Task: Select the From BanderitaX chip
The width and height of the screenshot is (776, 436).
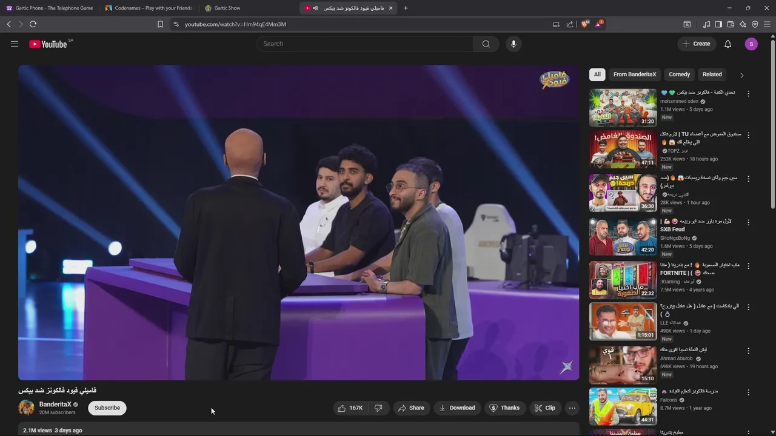Action: (x=635, y=74)
